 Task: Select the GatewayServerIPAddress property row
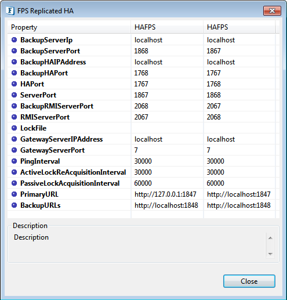[x=143, y=139]
